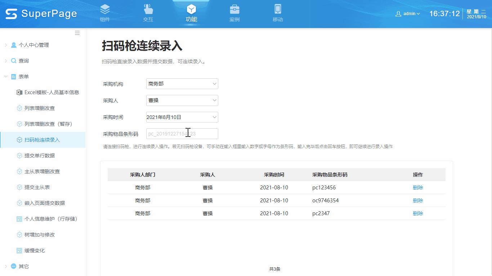Click 删除 on the pc123456 row
Screen dimensions: 492x276
pyautogui.click(x=418, y=187)
